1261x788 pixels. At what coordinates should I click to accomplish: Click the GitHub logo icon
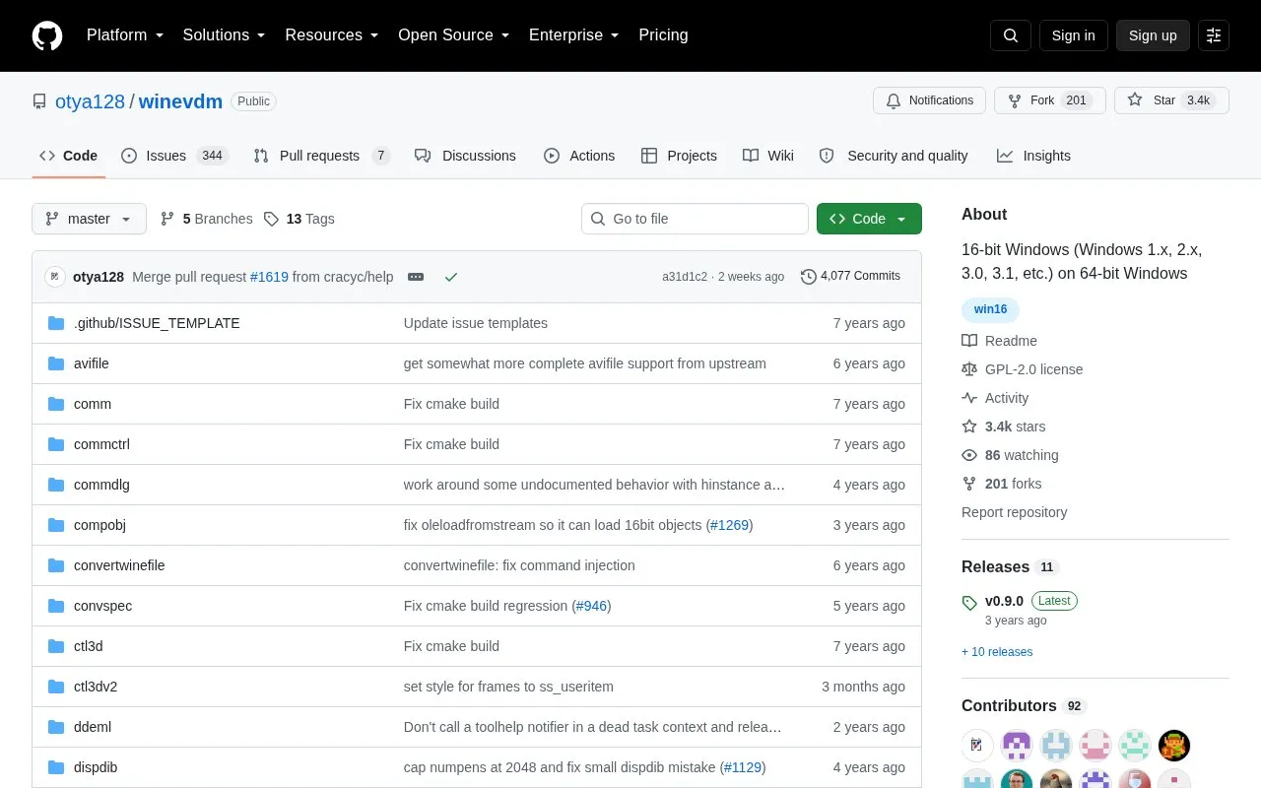tap(47, 35)
